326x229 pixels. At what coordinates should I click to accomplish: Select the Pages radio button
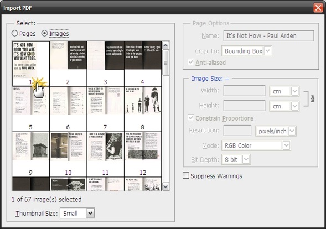[14, 33]
